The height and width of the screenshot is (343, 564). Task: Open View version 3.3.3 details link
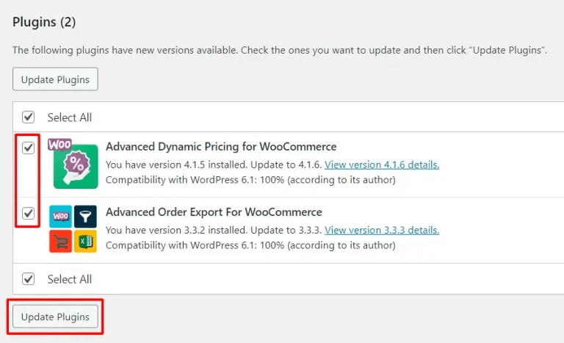[x=382, y=231]
